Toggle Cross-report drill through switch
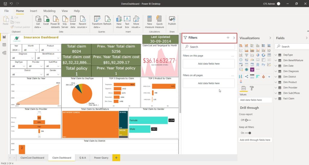 247,120
